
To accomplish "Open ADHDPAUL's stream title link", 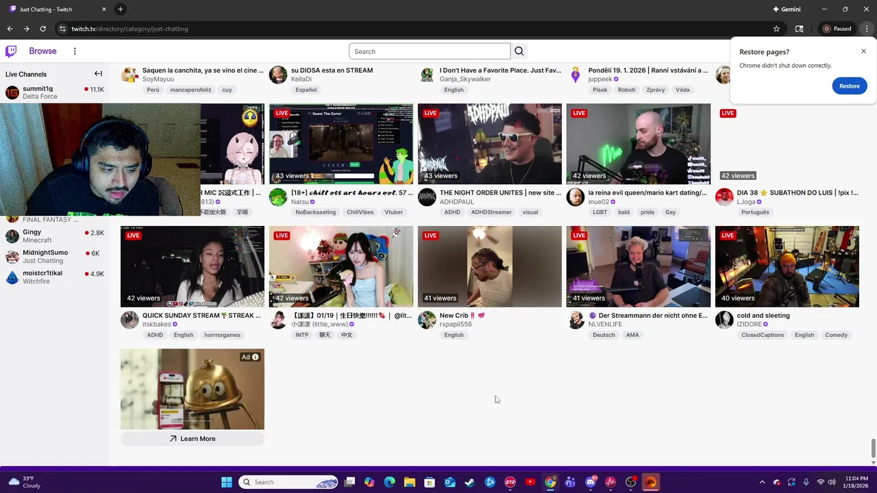I will pos(500,193).
